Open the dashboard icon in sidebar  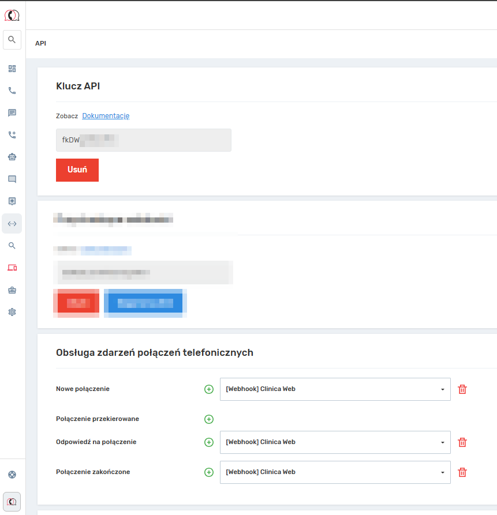click(12, 69)
